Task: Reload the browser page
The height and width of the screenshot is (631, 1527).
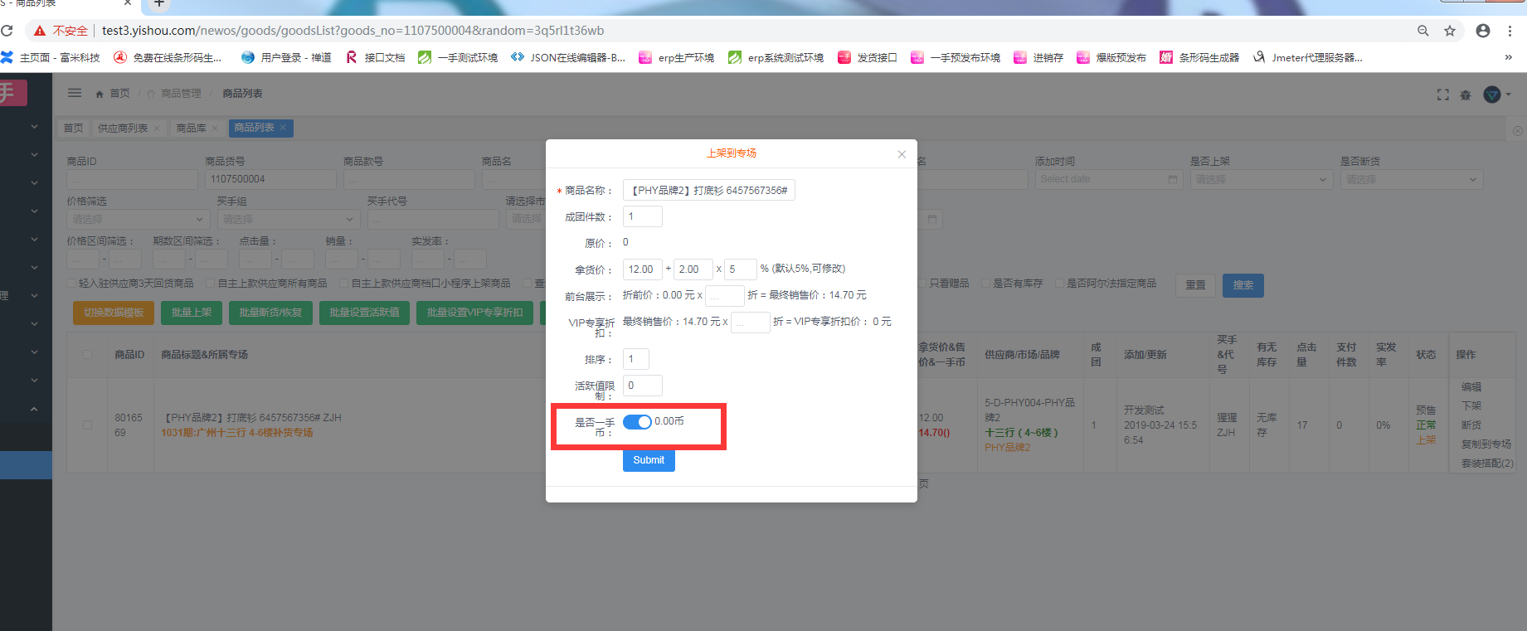Action: click(7, 31)
